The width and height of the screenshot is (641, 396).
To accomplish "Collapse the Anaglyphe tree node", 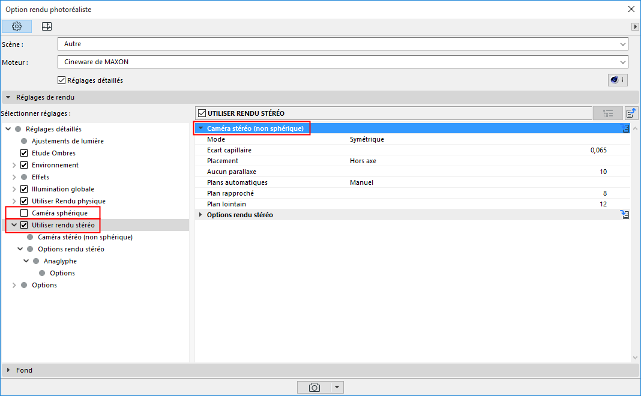I will tap(26, 261).
